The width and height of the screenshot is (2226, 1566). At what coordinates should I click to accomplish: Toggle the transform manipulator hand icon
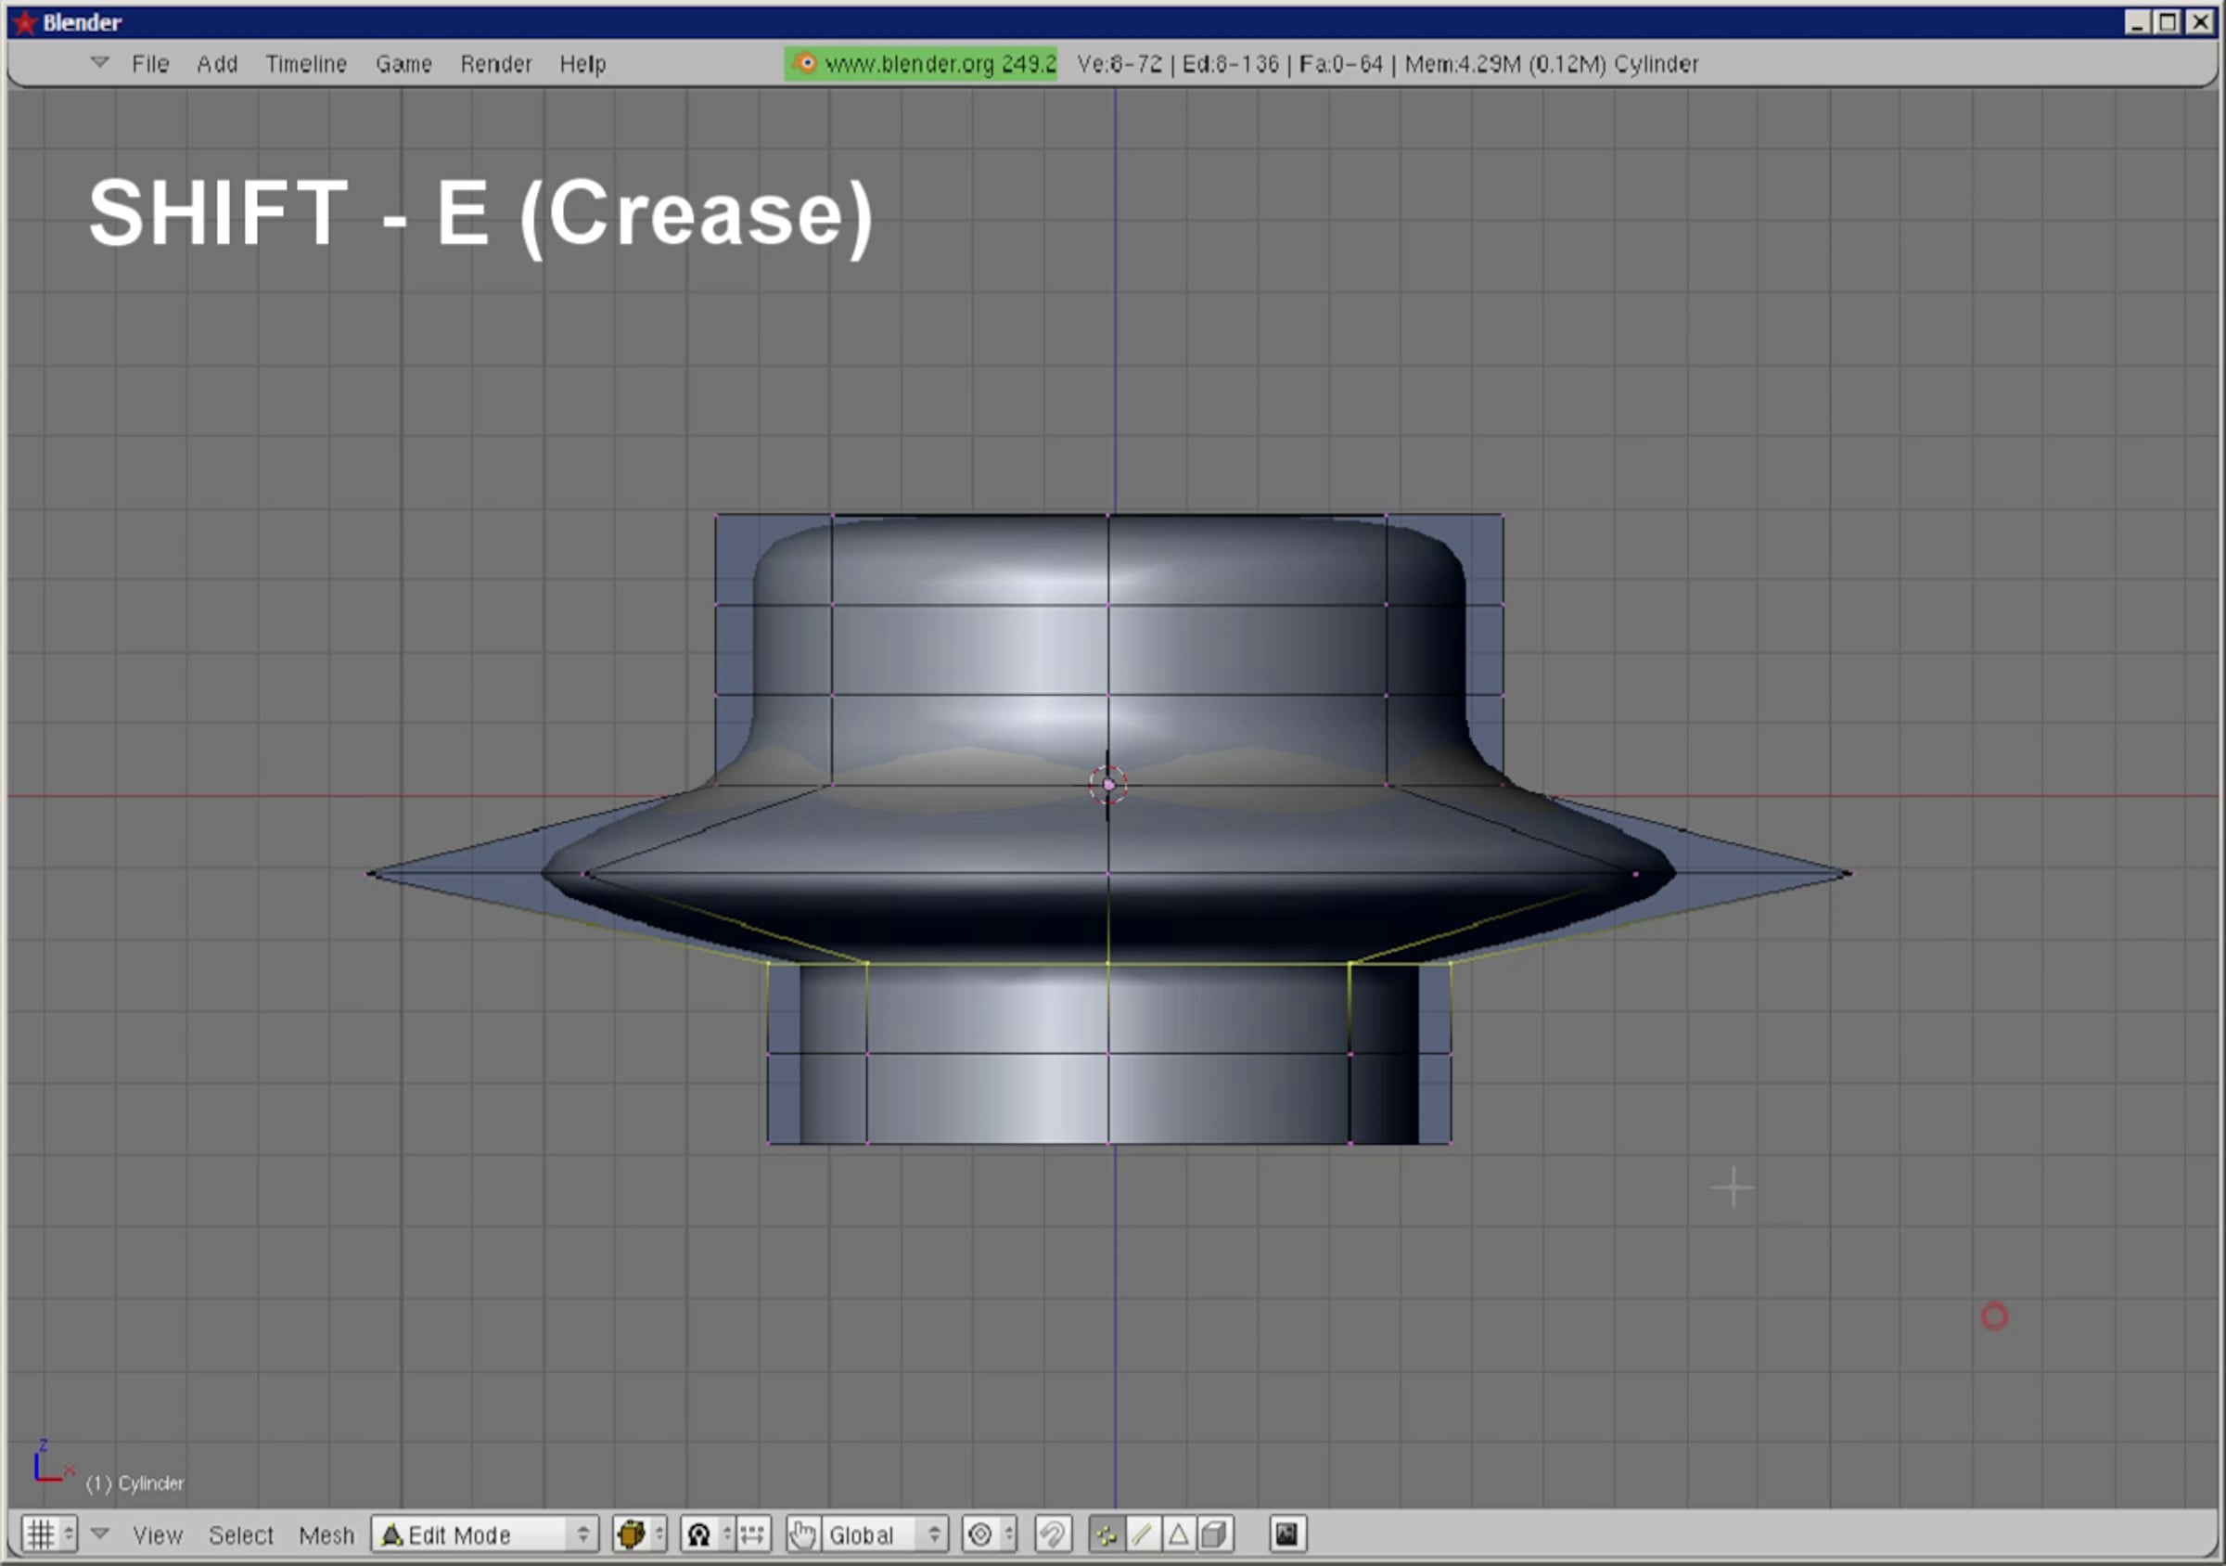pyautogui.click(x=801, y=1535)
